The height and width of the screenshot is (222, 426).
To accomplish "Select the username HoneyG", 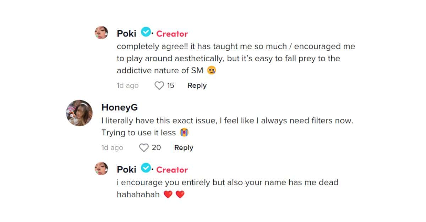I will [x=119, y=107].
